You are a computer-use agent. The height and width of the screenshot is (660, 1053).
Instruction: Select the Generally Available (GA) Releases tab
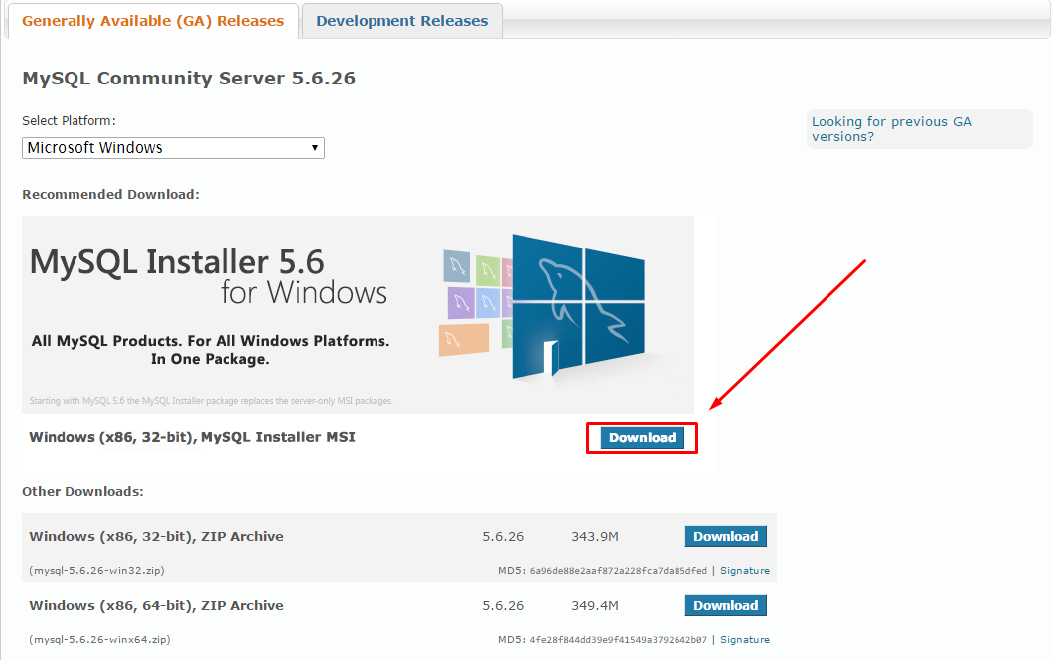pos(152,20)
